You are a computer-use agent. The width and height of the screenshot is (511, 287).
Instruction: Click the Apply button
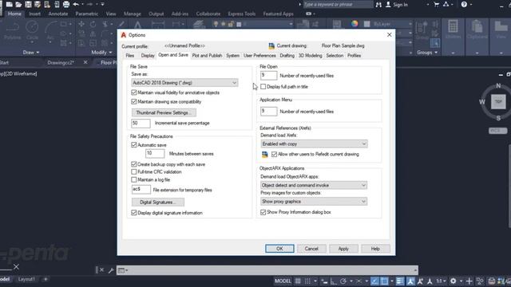click(x=343, y=249)
